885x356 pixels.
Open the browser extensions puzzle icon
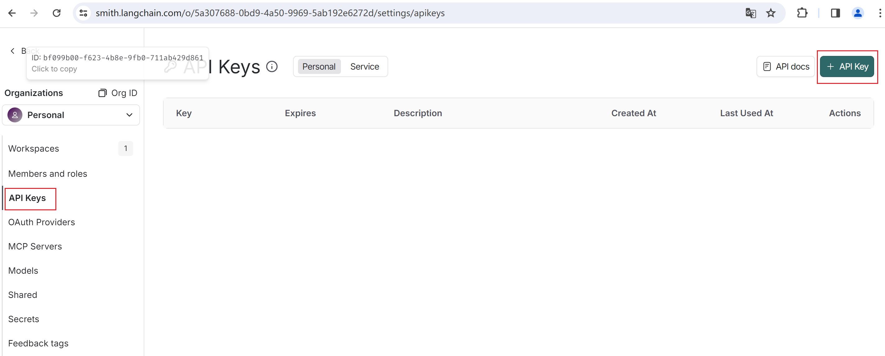802,13
